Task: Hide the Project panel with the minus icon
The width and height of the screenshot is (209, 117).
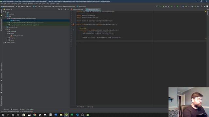Action: click(68, 9)
